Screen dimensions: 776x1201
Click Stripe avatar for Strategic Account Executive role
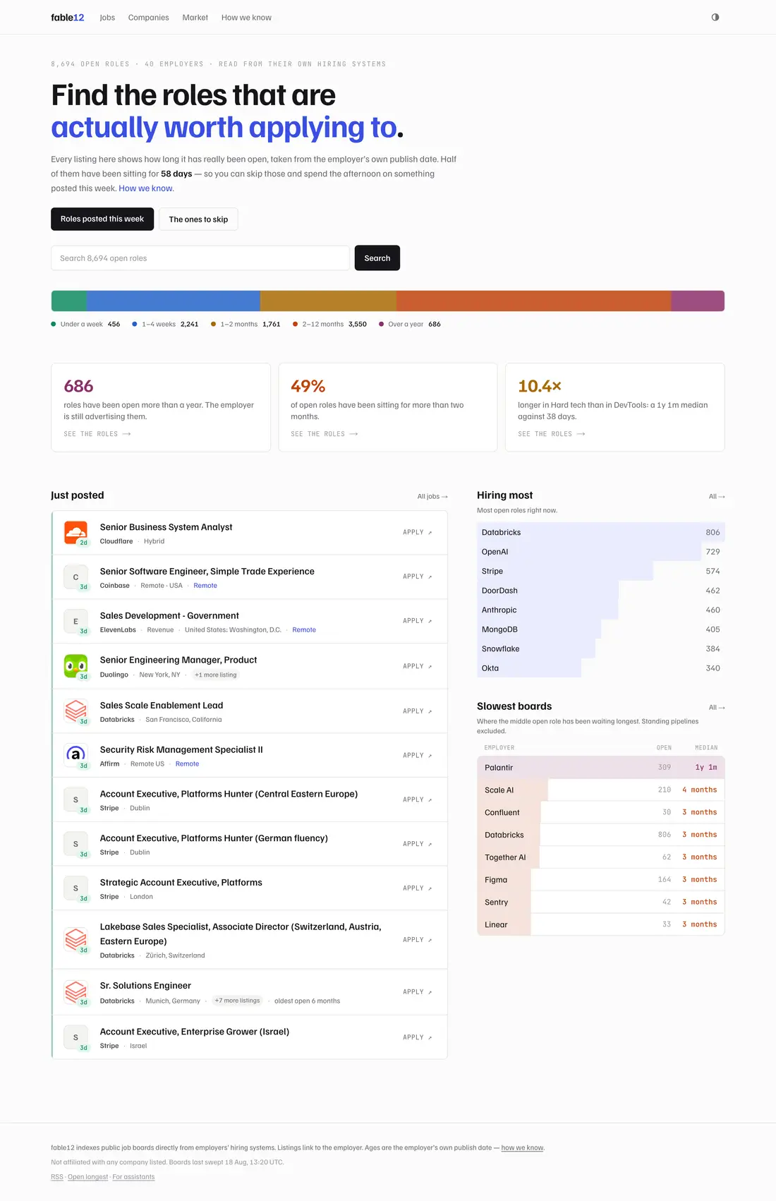pyautogui.click(x=75, y=888)
